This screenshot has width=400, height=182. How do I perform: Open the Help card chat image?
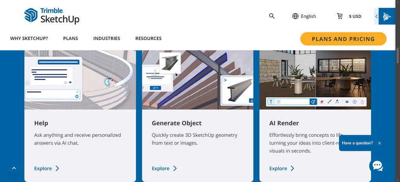coord(80,80)
